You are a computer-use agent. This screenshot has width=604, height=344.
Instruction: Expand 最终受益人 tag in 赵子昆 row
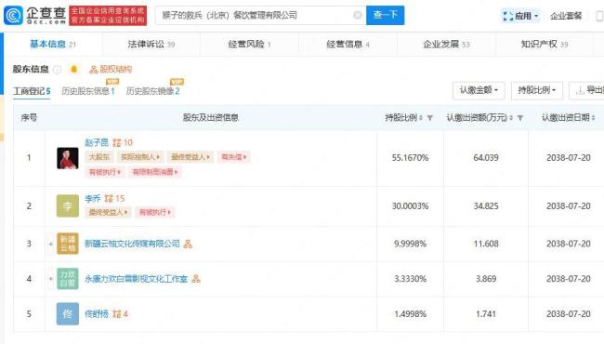coord(190,157)
